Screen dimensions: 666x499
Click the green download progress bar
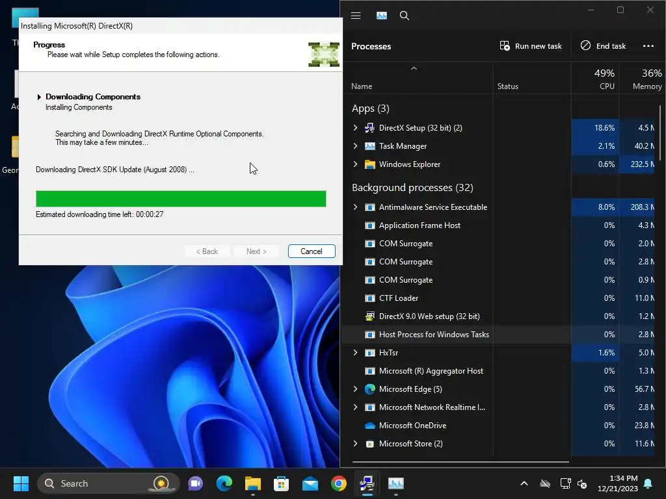tap(181, 199)
